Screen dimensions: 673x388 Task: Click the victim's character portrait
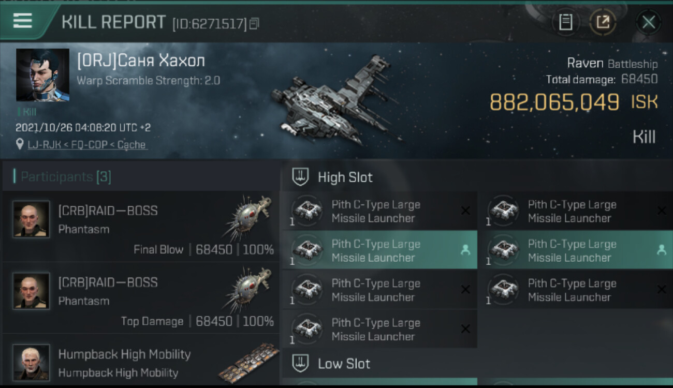click(x=42, y=75)
